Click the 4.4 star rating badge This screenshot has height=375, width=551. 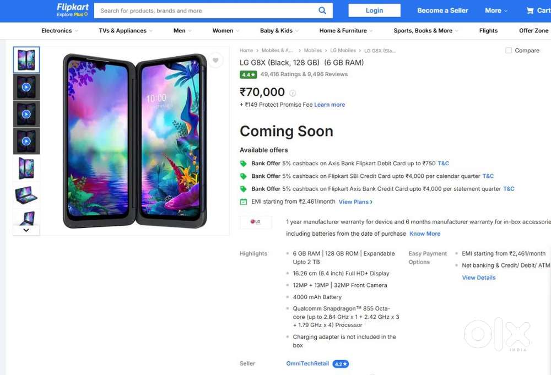(248, 74)
